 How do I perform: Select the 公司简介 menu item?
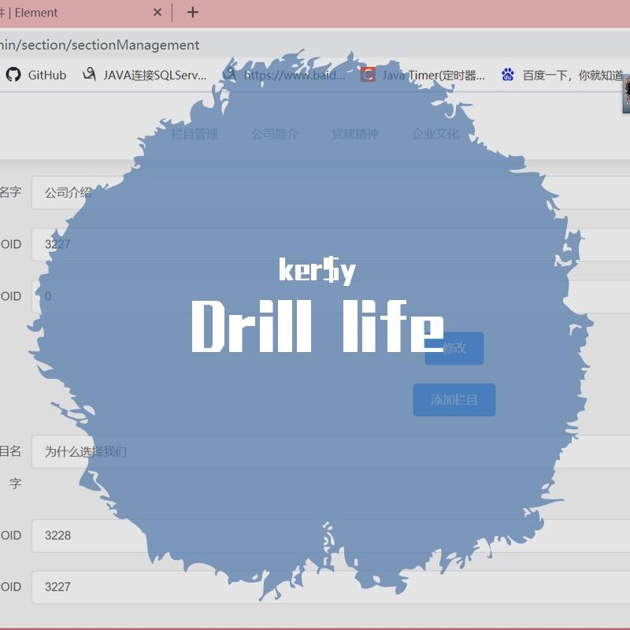tap(274, 133)
